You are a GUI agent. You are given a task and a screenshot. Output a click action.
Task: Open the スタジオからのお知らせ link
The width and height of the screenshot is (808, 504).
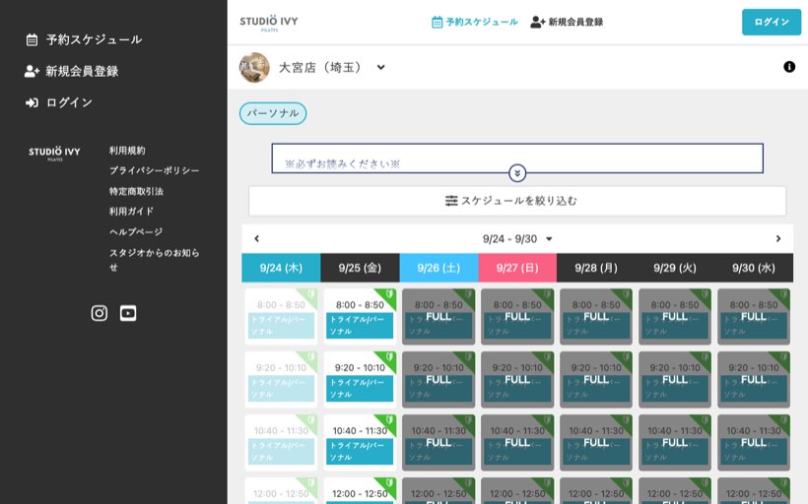point(154,260)
